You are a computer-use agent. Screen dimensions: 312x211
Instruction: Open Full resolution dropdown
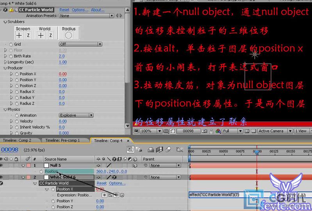coord(232,131)
